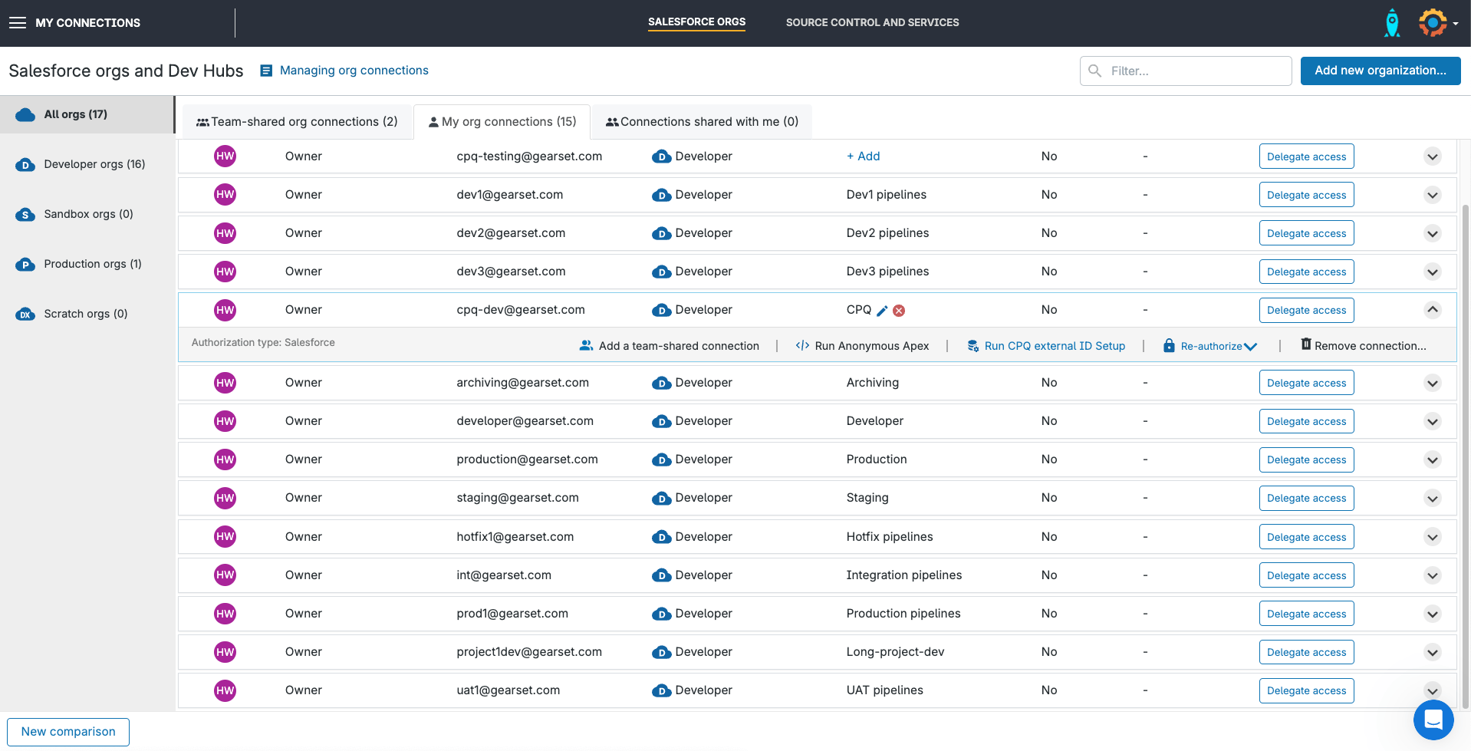Collapse the cpq-dev@gearset.com row details
1471x751 pixels.
pyautogui.click(x=1432, y=310)
